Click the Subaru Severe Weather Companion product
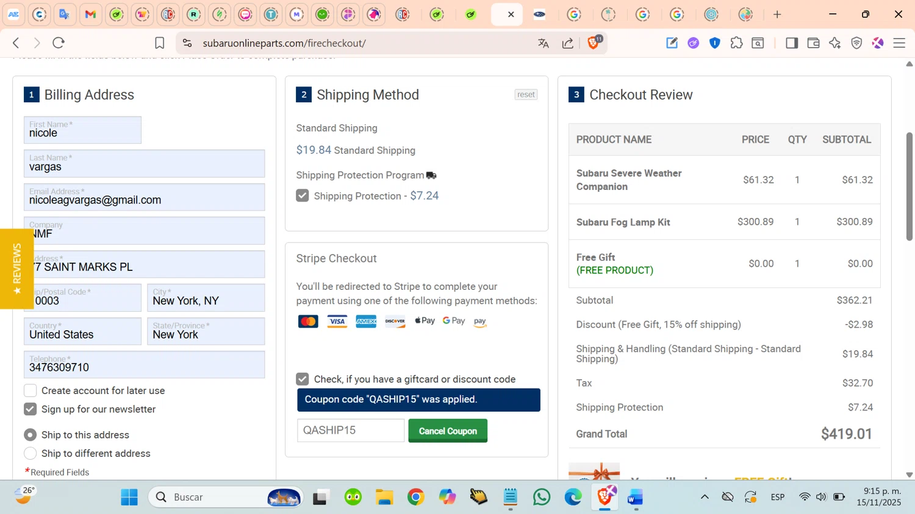915x514 pixels. coord(629,180)
